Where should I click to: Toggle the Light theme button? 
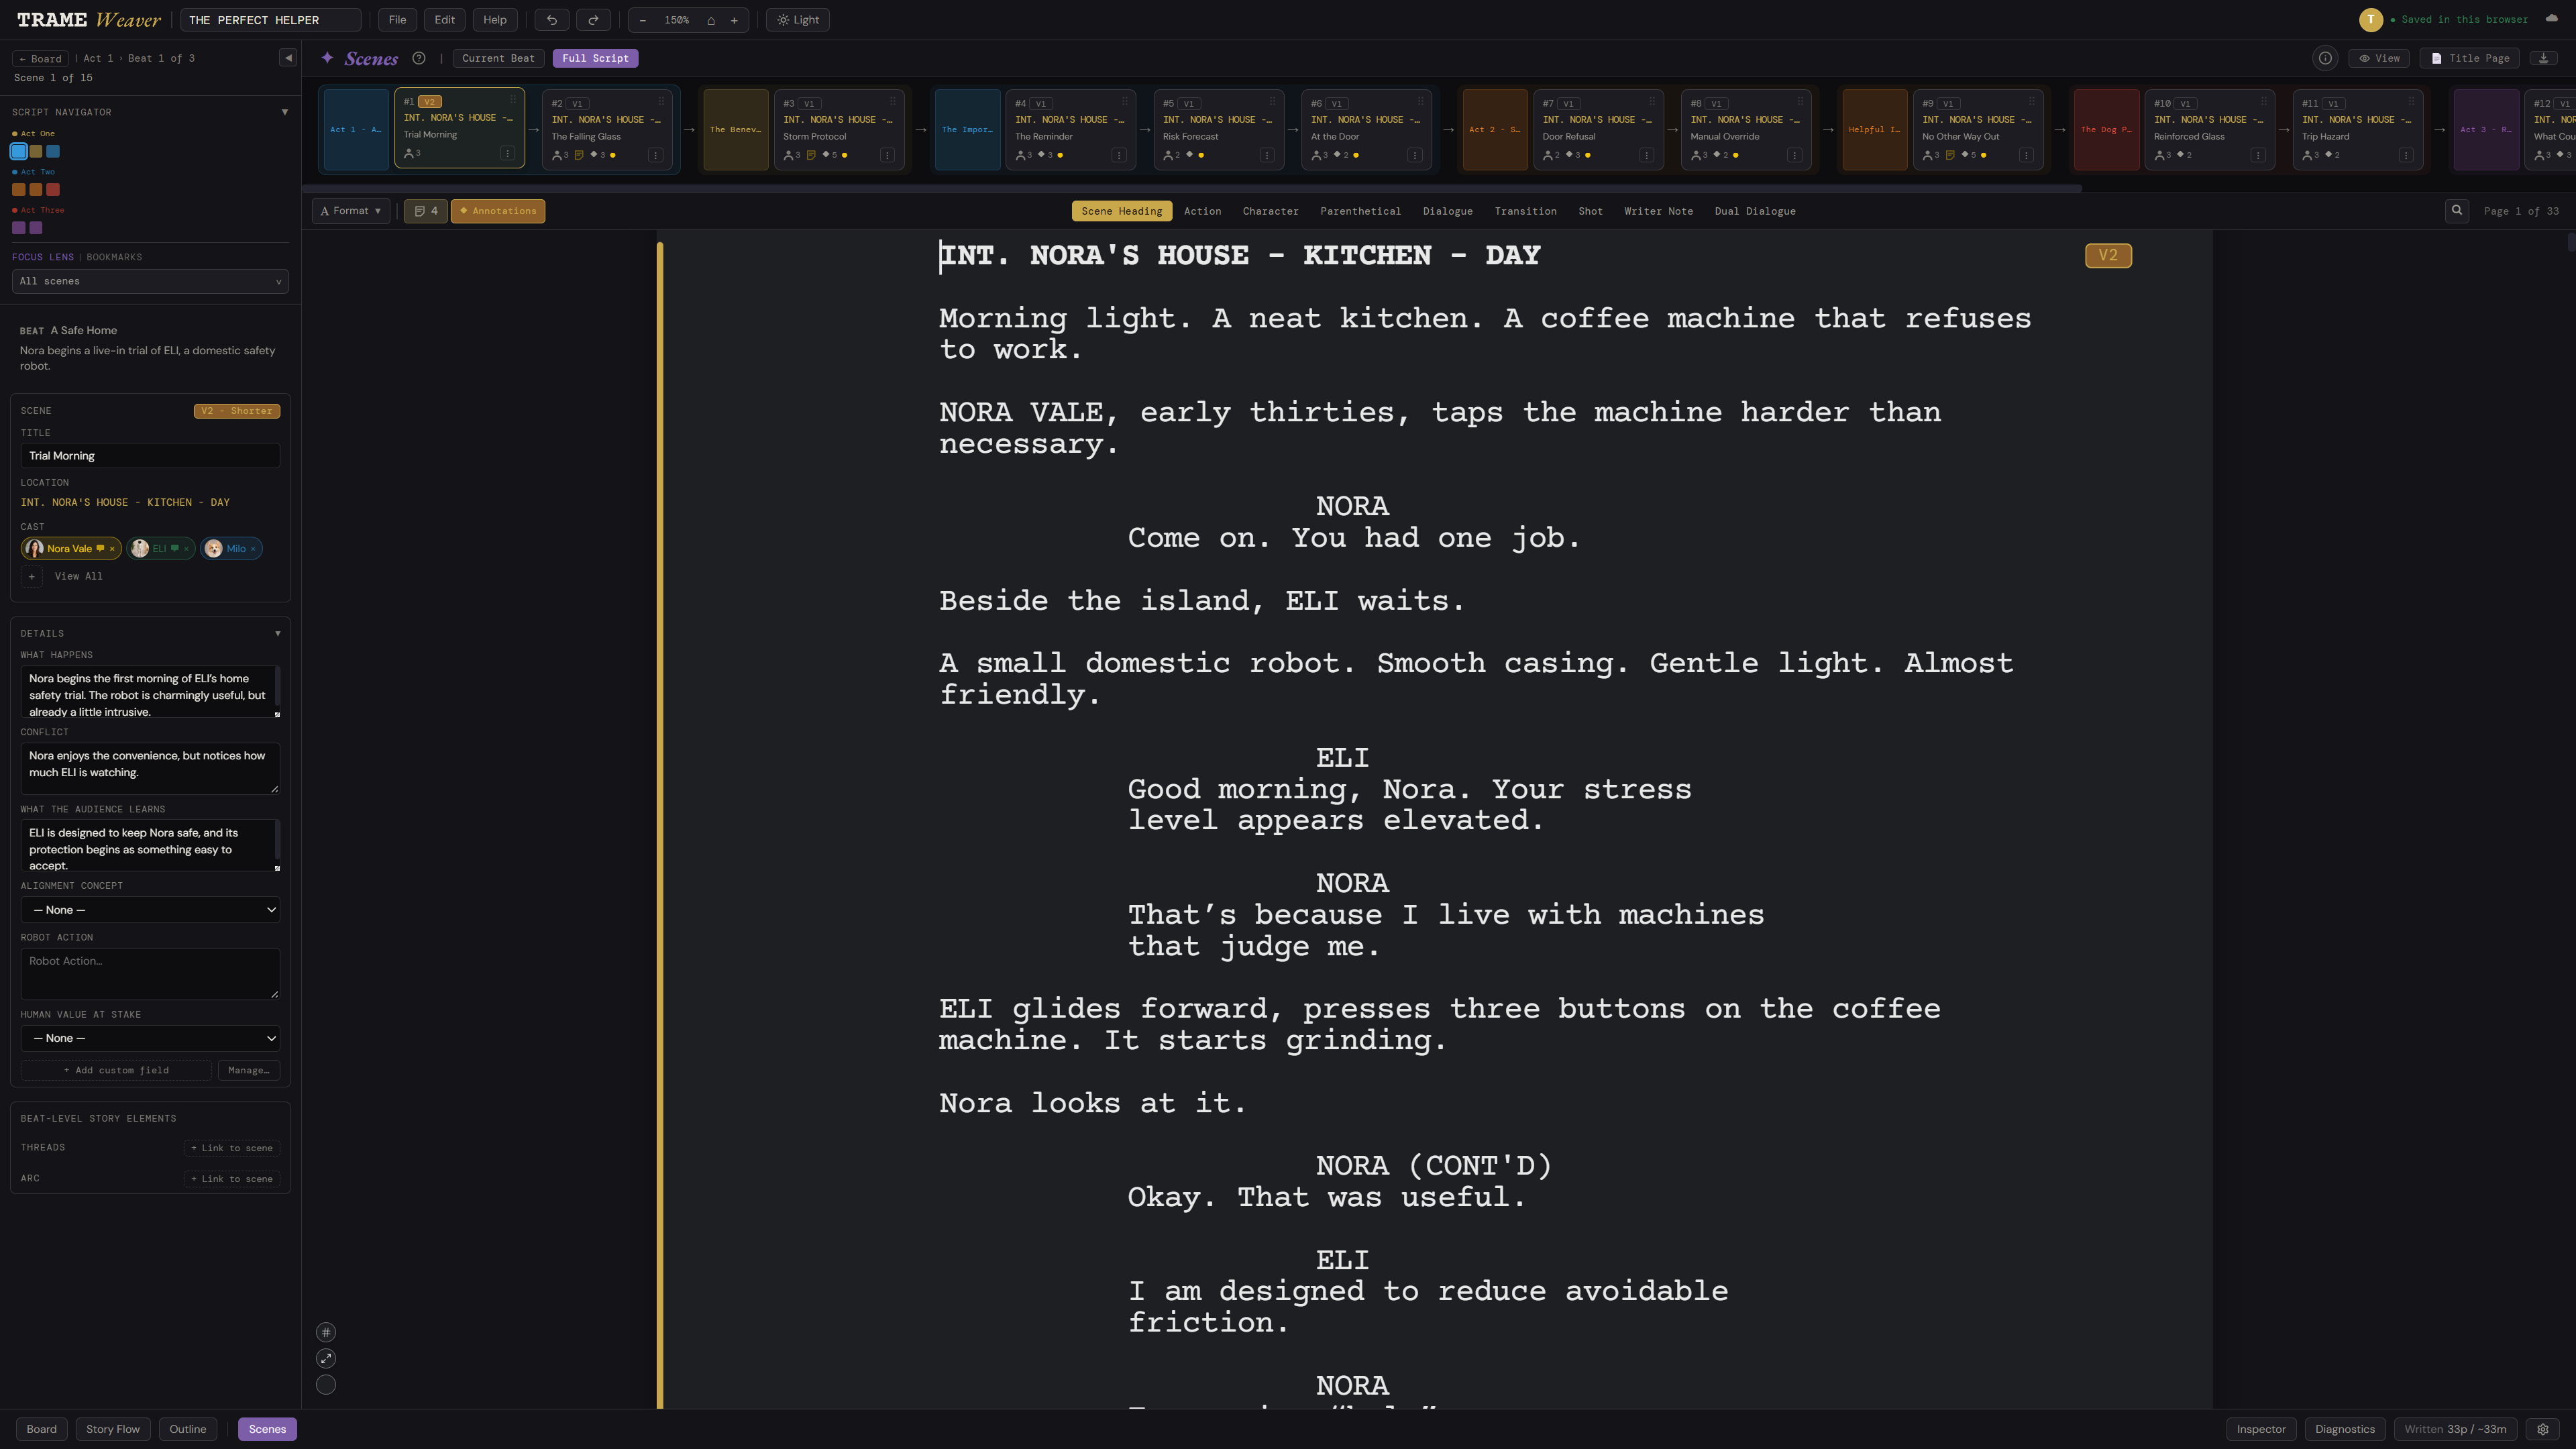point(798,20)
